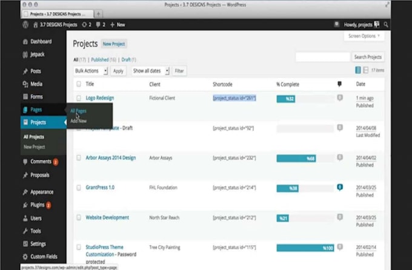412x270 pixels.
Task: Click the Plugins plug icon
Action: point(25,205)
